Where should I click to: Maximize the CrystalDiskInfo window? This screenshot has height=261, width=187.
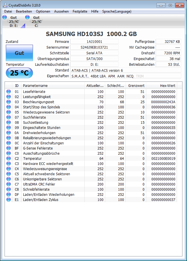pos(170,5)
